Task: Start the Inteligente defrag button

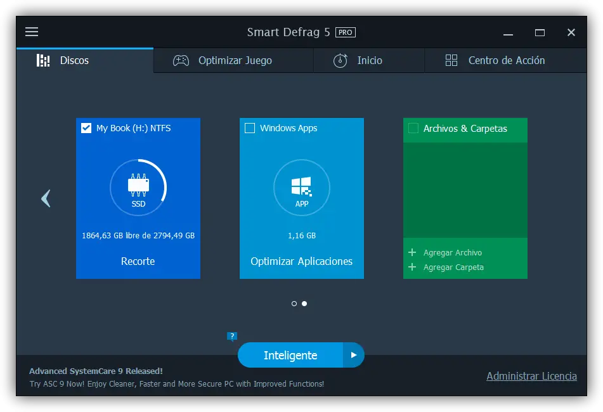Action: point(290,355)
